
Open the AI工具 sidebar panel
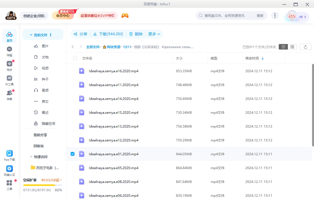tap(9, 80)
